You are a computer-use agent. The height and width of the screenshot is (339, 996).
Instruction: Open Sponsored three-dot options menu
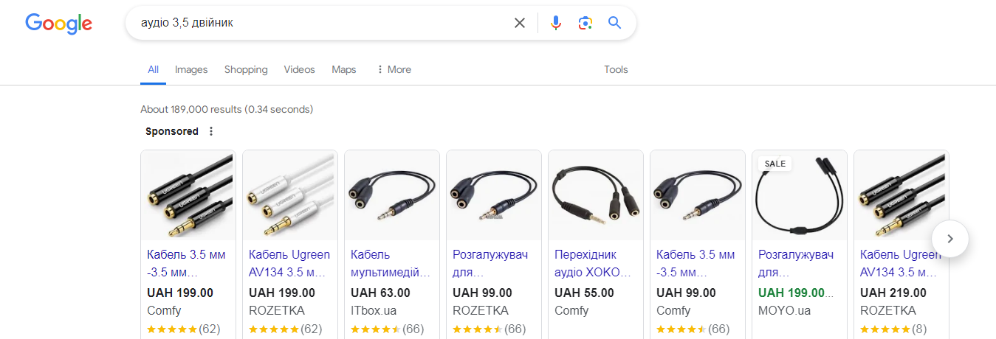(x=211, y=131)
